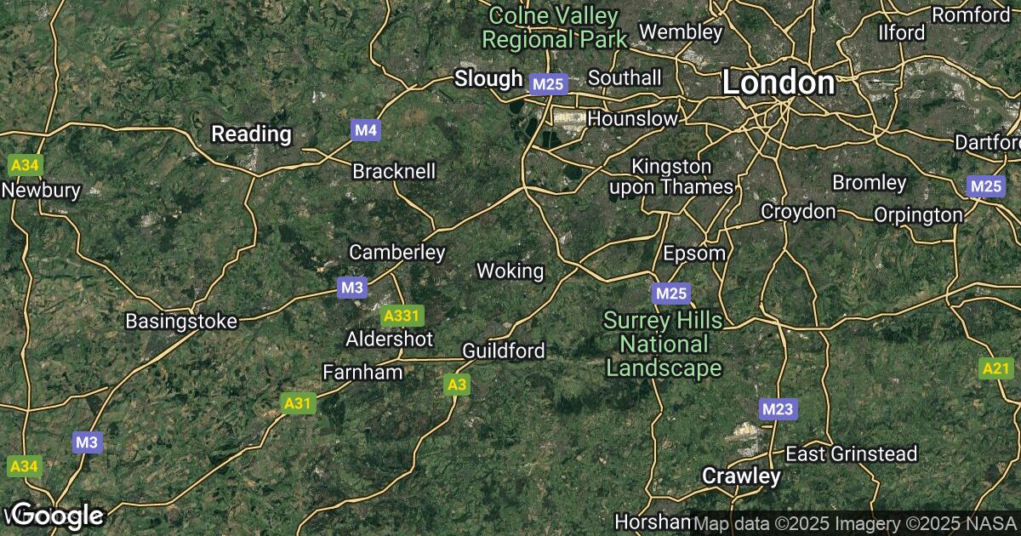Click the Guildford town label

click(x=503, y=351)
